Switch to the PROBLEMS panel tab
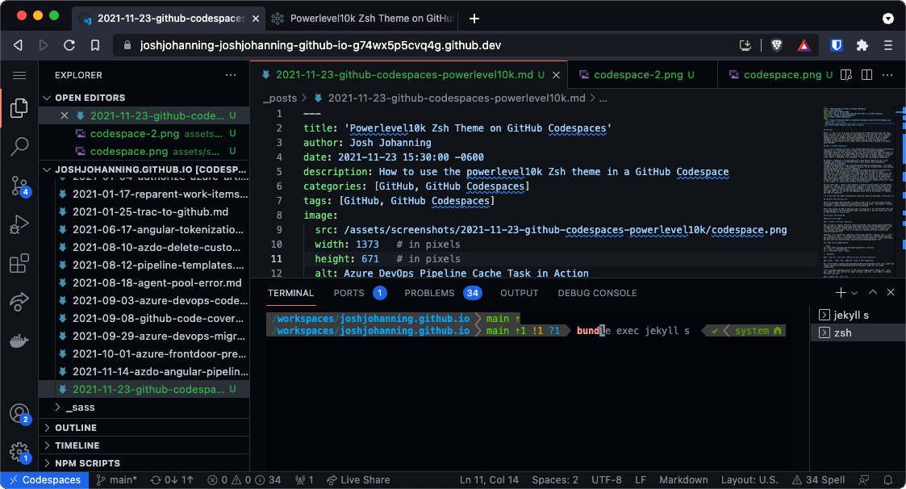906x489 pixels. point(429,293)
